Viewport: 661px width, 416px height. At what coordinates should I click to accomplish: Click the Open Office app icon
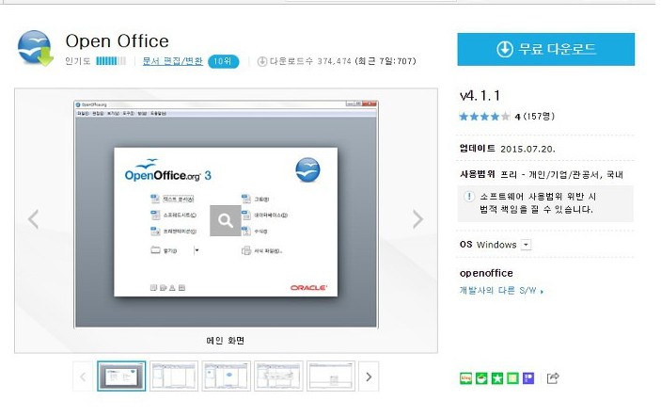pyautogui.click(x=36, y=48)
